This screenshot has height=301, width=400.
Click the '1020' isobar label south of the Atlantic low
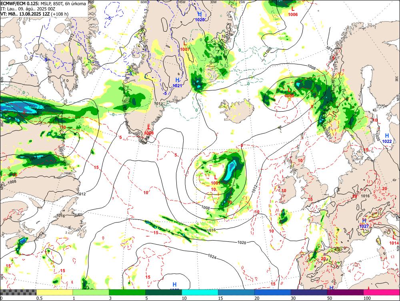pos(242,242)
